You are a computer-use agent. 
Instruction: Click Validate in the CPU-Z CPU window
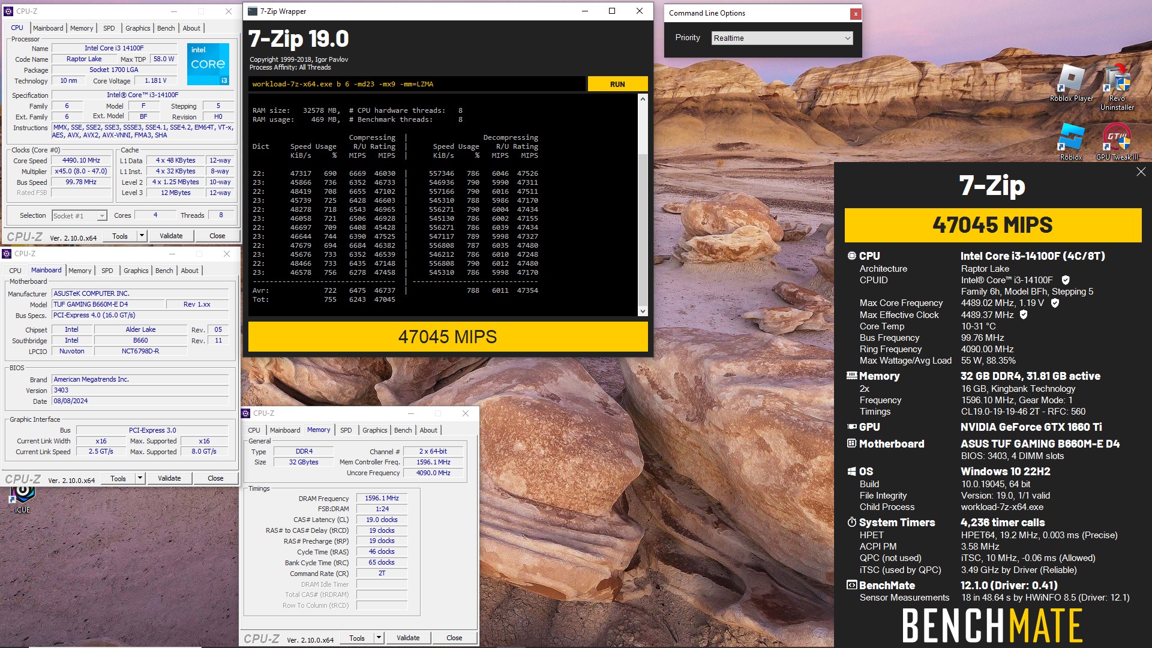[x=171, y=236]
